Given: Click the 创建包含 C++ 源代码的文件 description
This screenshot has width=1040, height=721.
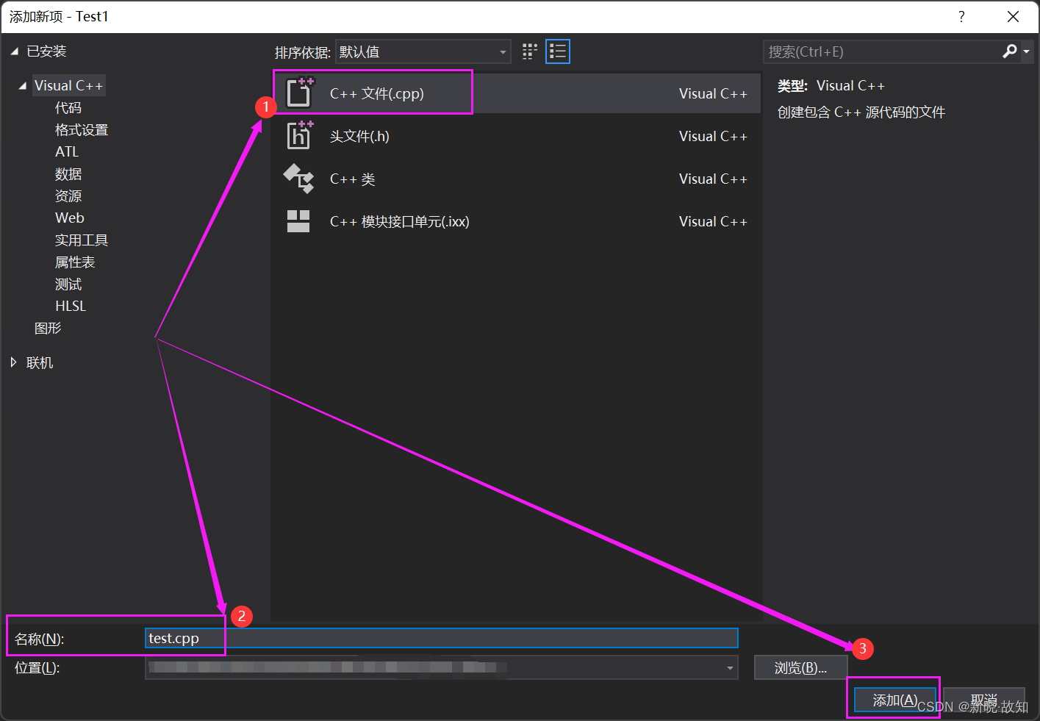Looking at the screenshot, I should 861,112.
